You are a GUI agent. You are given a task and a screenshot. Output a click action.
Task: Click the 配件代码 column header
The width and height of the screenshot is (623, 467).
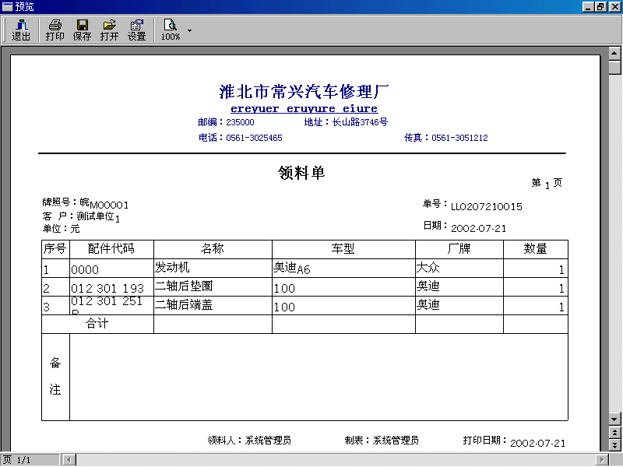click(111, 249)
